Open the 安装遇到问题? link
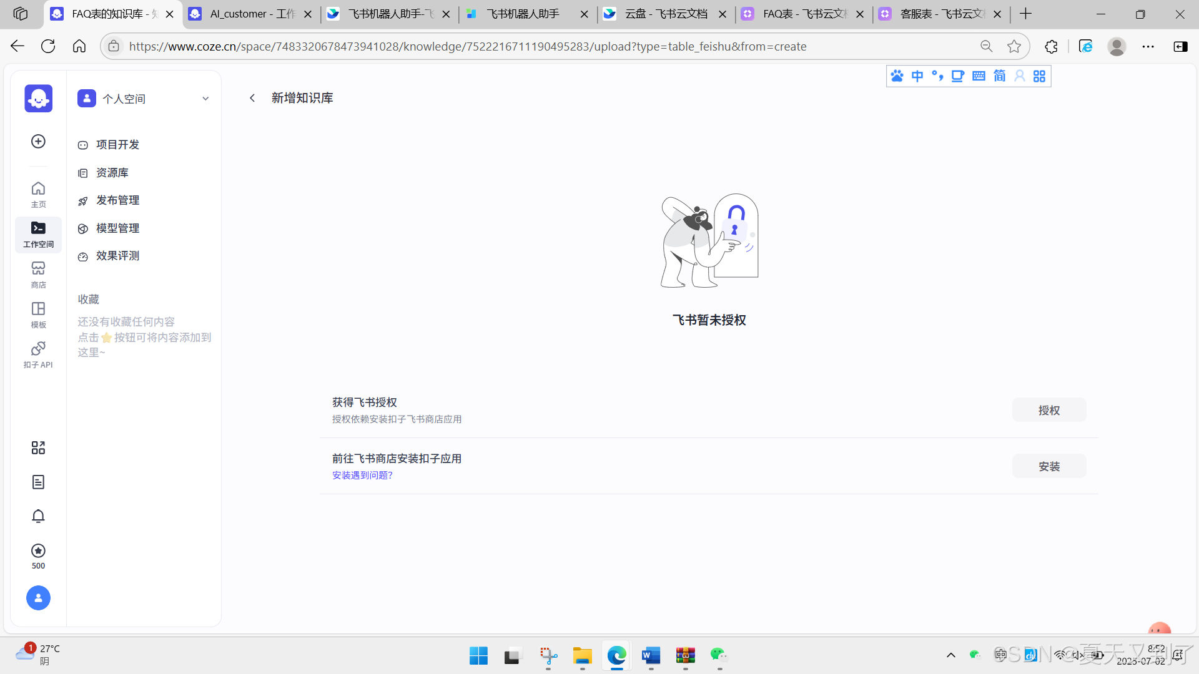1199x674 pixels. pos(362,476)
